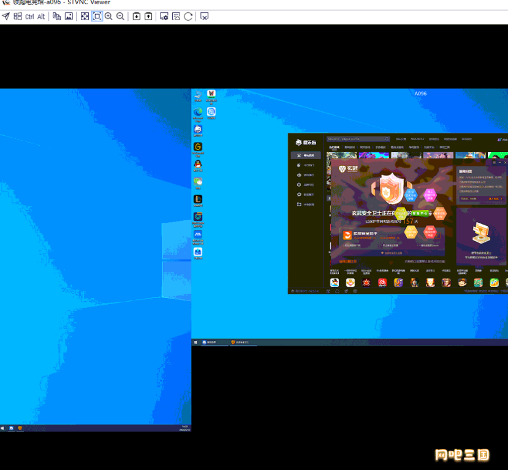The width and height of the screenshot is (508, 470).
Task: Click the clipboard upload arrow icon
Action: click(x=148, y=16)
